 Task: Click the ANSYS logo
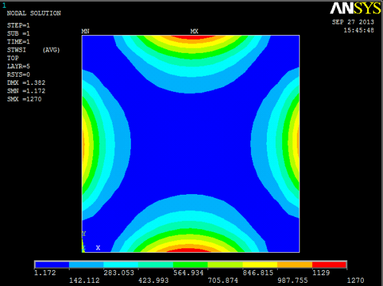(355, 8)
